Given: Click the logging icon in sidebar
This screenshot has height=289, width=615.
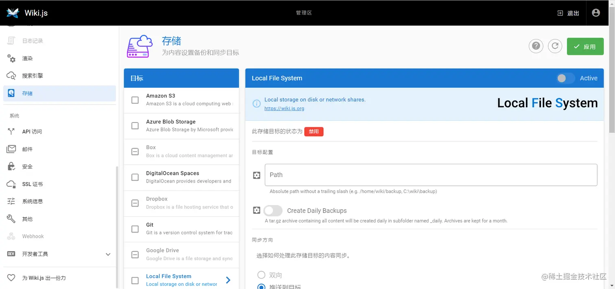Looking at the screenshot, I should coord(11,41).
